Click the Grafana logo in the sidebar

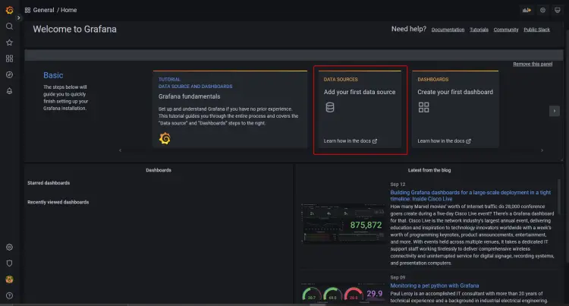pyautogui.click(x=9, y=10)
